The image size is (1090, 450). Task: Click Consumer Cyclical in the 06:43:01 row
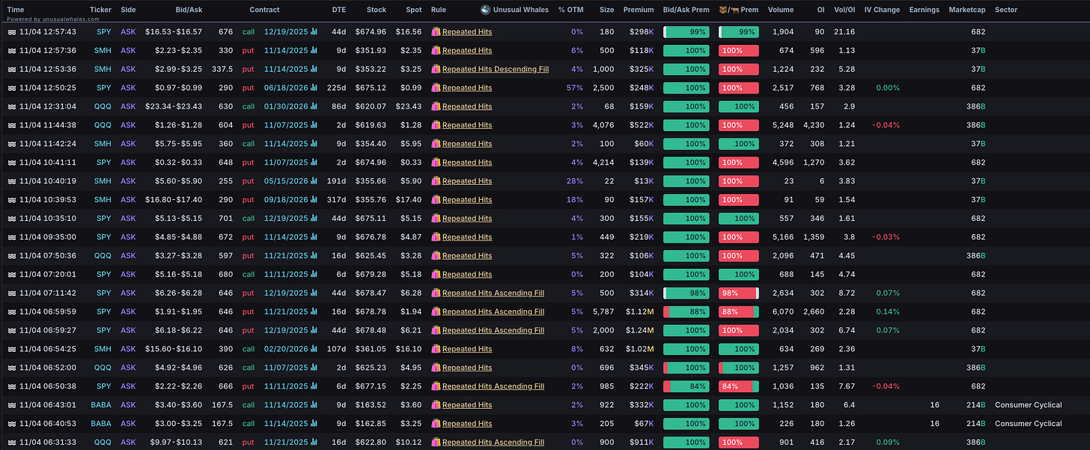(x=1029, y=405)
